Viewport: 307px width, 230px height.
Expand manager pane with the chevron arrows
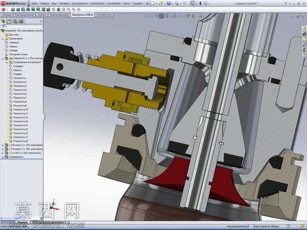click(x=41, y=21)
